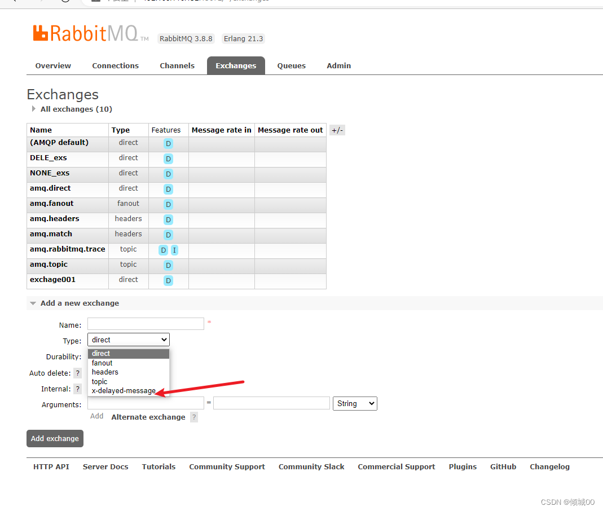This screenshot has height=511, width=603.
Task: Open the amq.fanout exchange
Action: pos(51,204)
